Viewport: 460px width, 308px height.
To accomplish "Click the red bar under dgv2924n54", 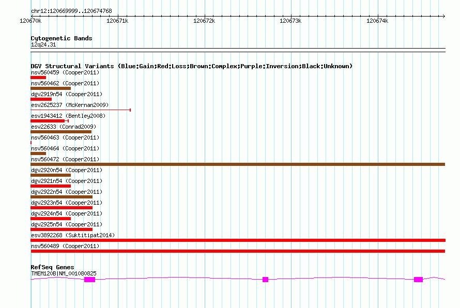I will point(51,219).
